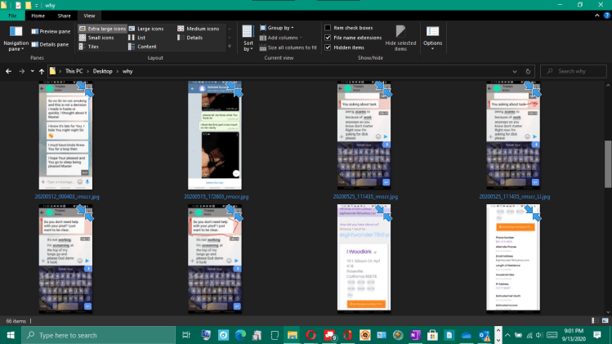The width and height of the screenshot is (612, 344).
Task: Uncheck File name extensions
Action: (x=328, y=38)
